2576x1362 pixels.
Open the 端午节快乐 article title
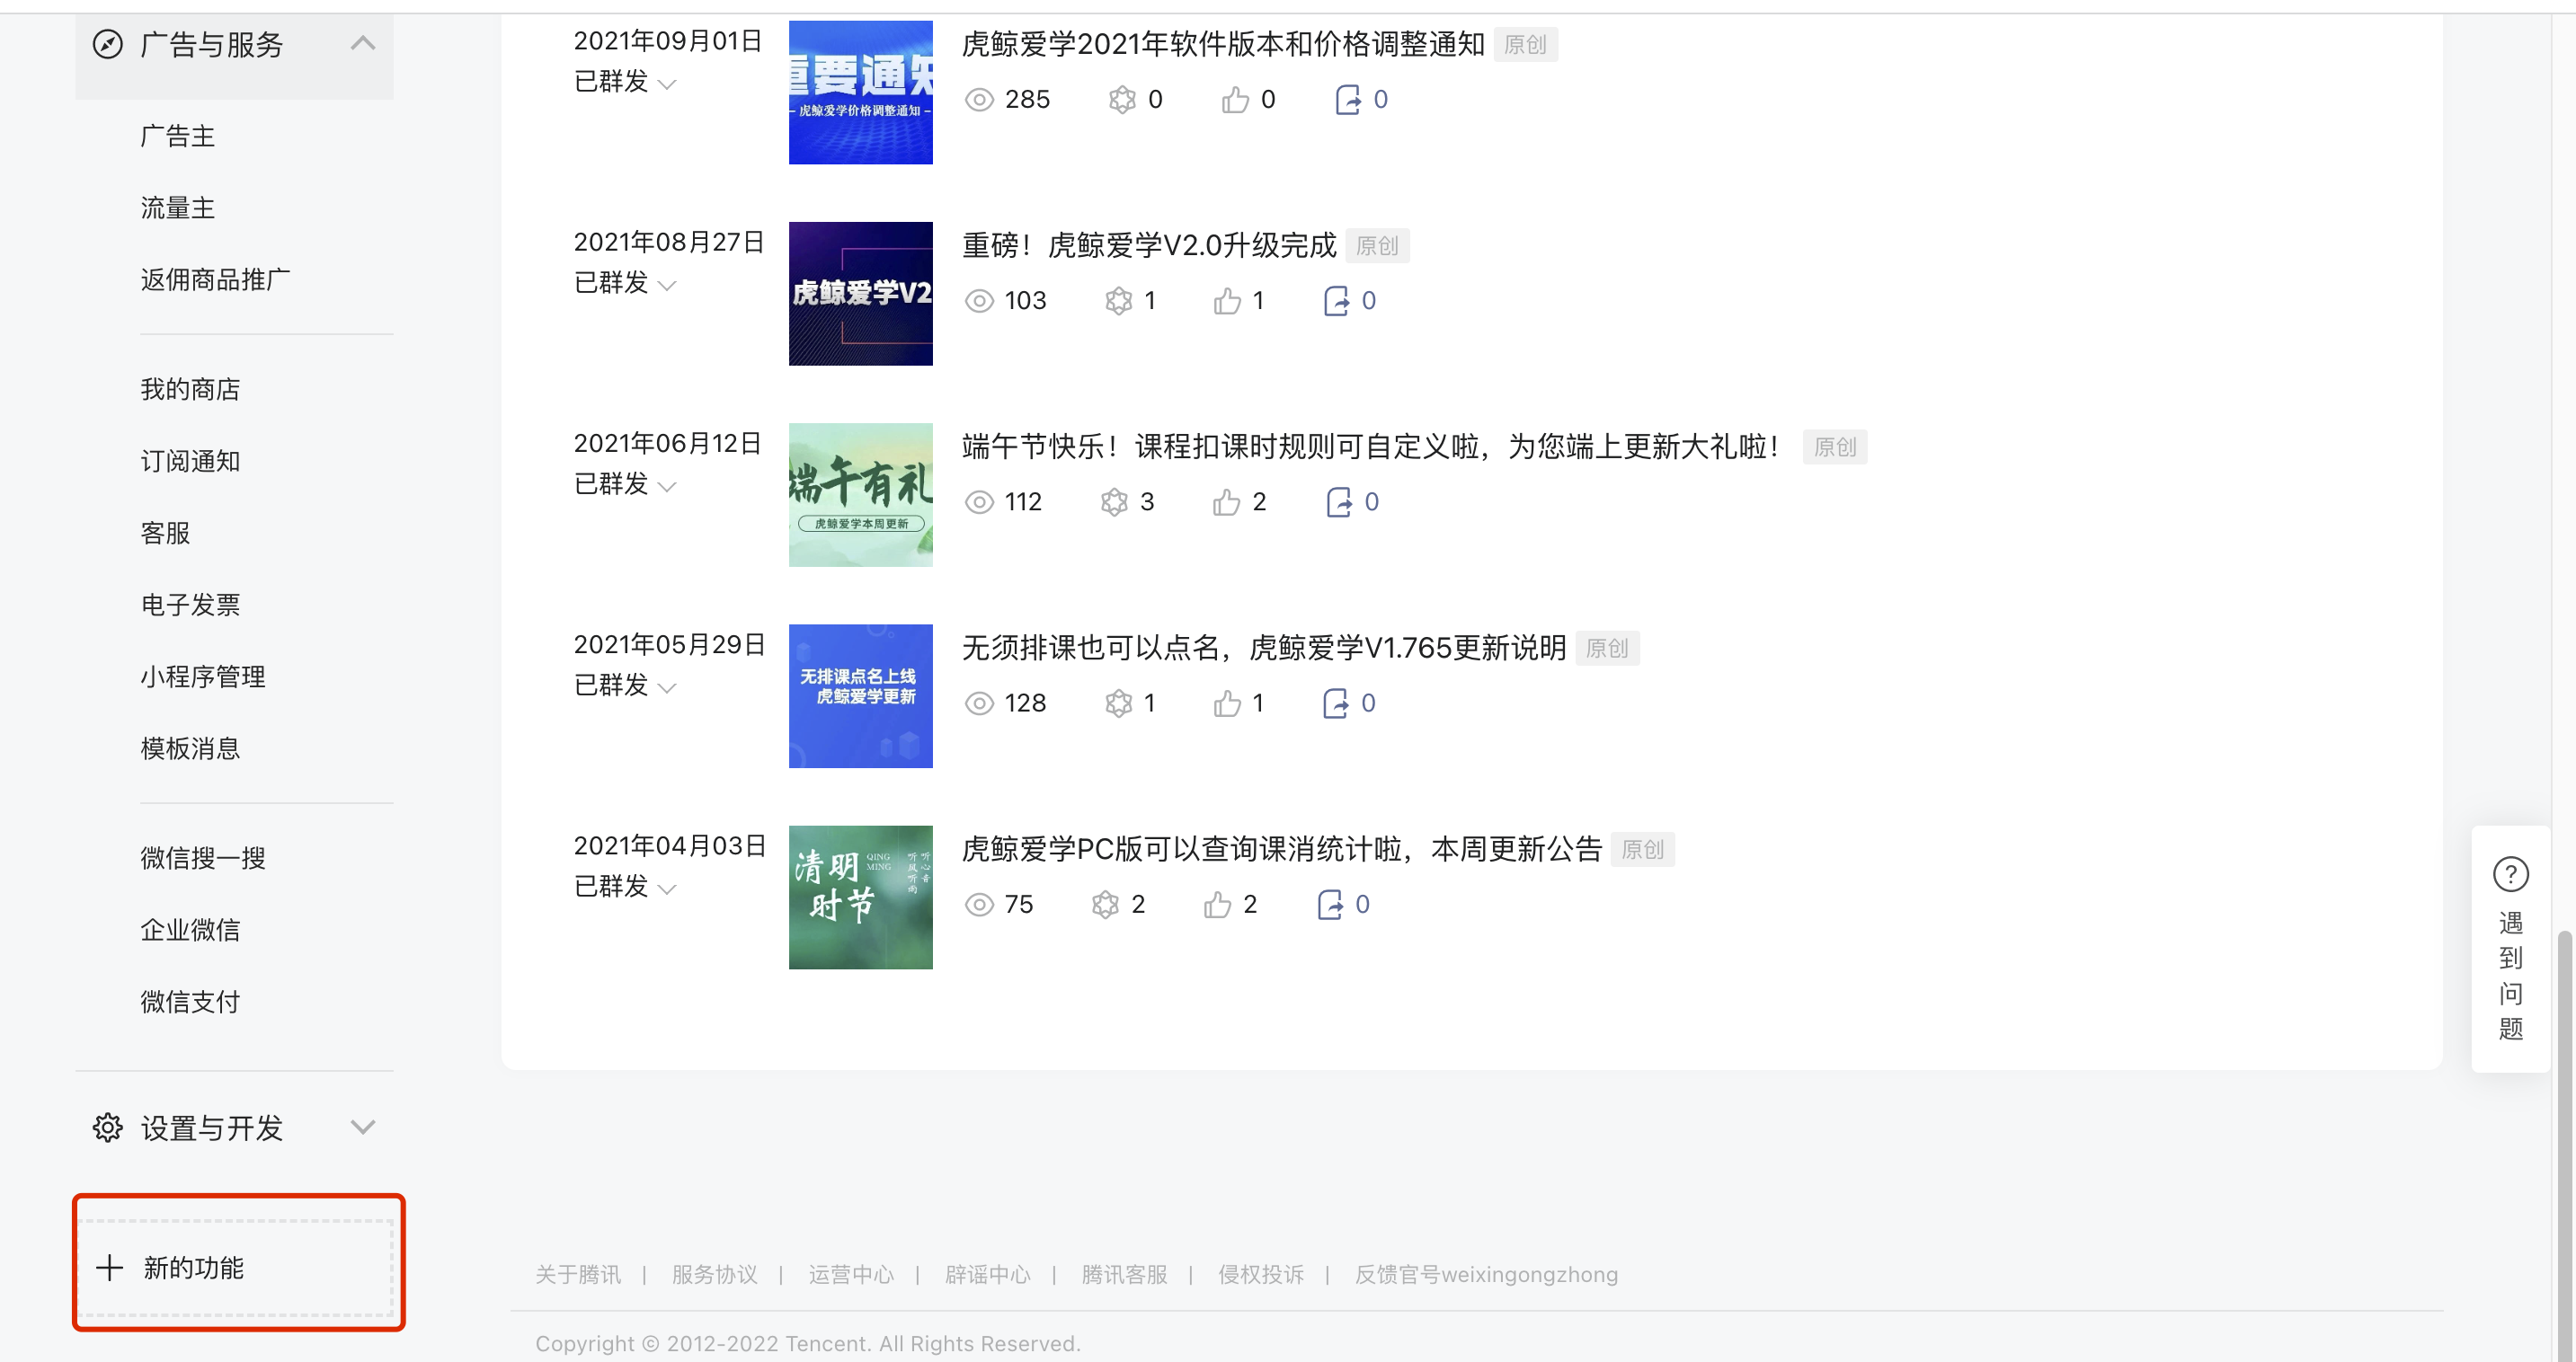1373,447
